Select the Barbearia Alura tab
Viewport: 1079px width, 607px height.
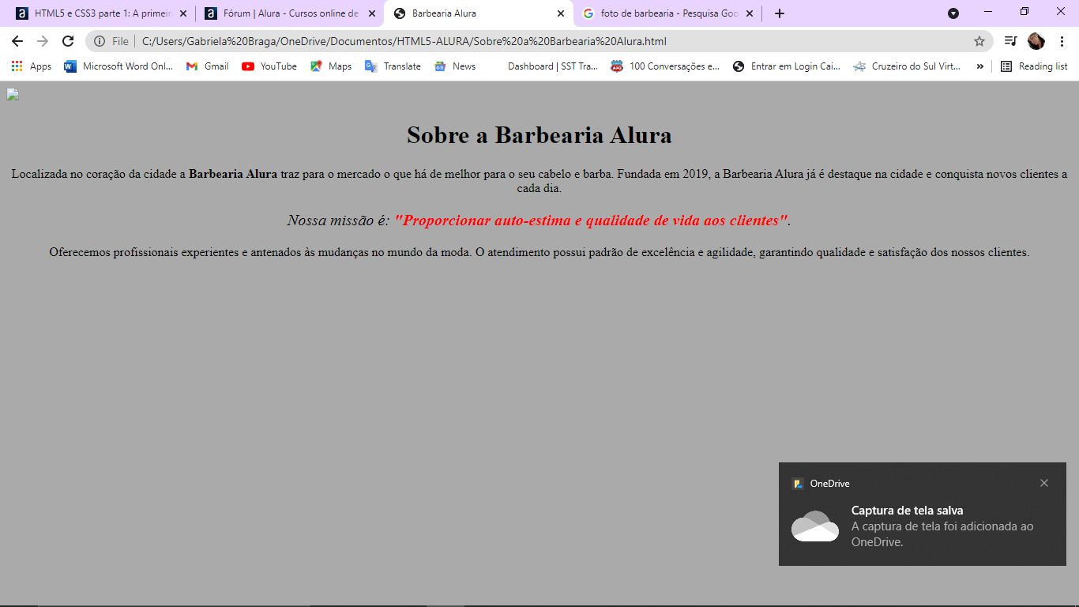pos(478,13)
